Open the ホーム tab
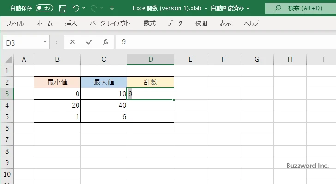Viewport: 336px width, 184px height. (45, 23)
